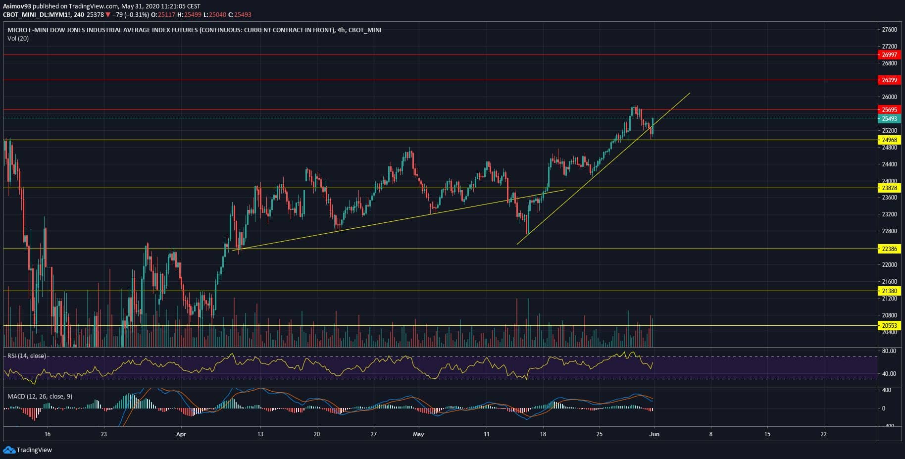Select the 25695 red resistance price label
The image size is (905, 459).
(x=889, y=109)
